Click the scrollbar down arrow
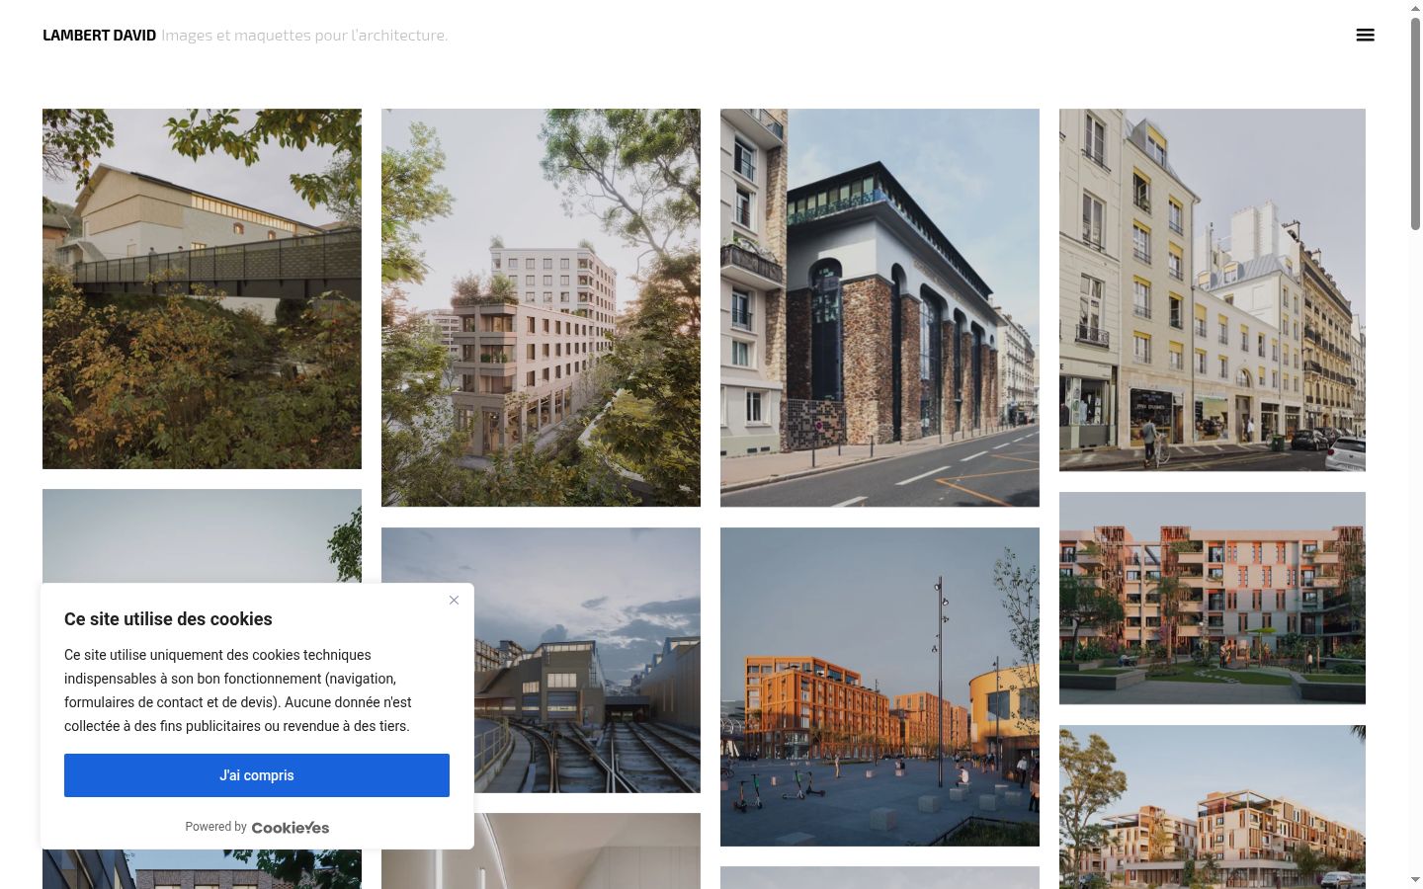 pyautogui.click(x=1415, y=880)
